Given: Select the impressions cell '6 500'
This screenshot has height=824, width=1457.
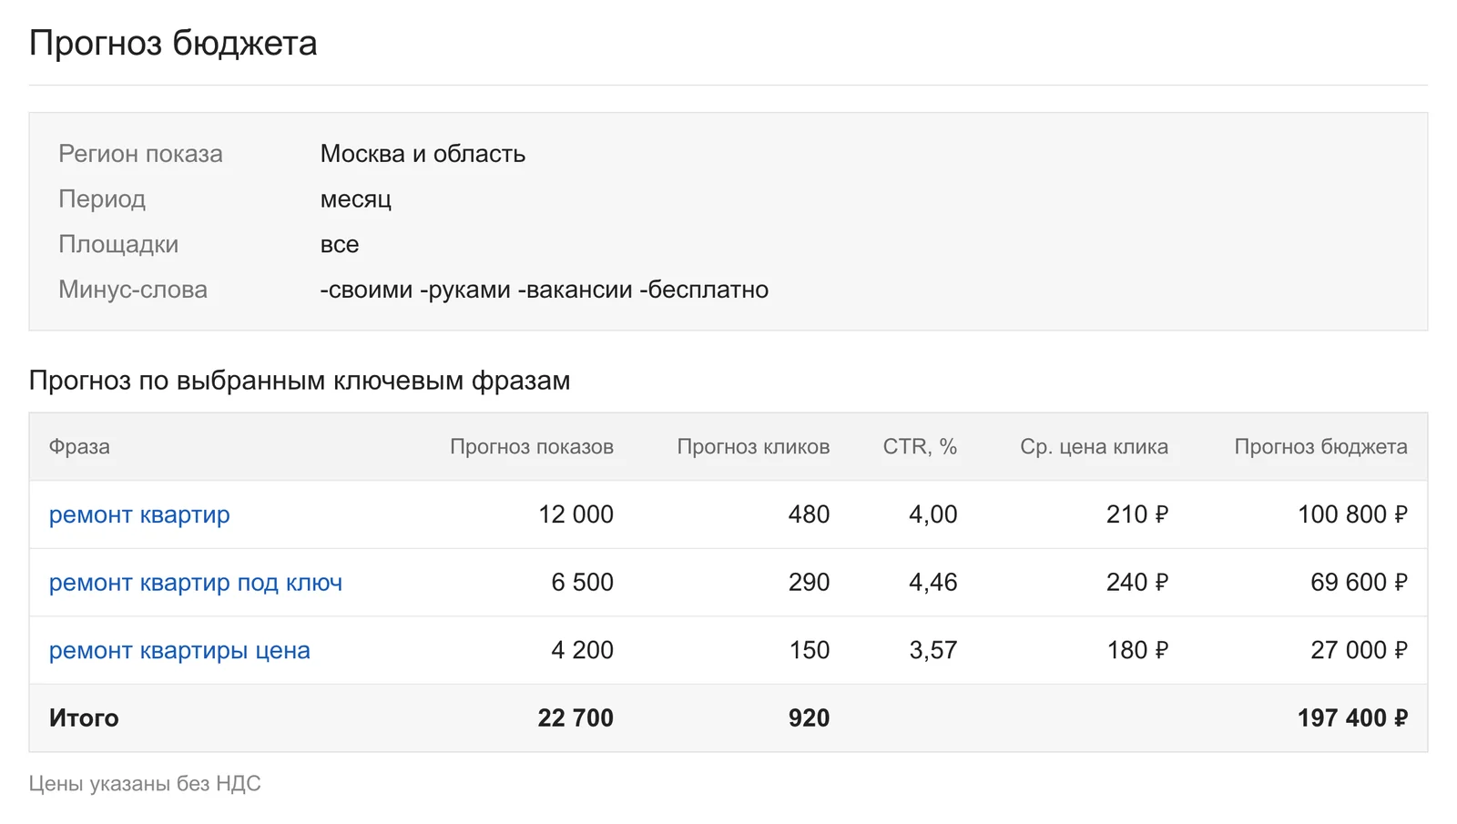Looking at the screenshot, I should pos(582,583).
